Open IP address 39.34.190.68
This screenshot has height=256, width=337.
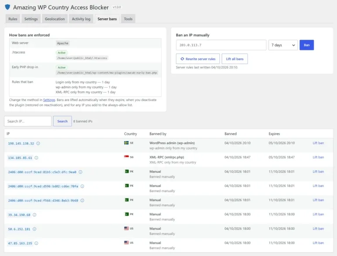19,215
